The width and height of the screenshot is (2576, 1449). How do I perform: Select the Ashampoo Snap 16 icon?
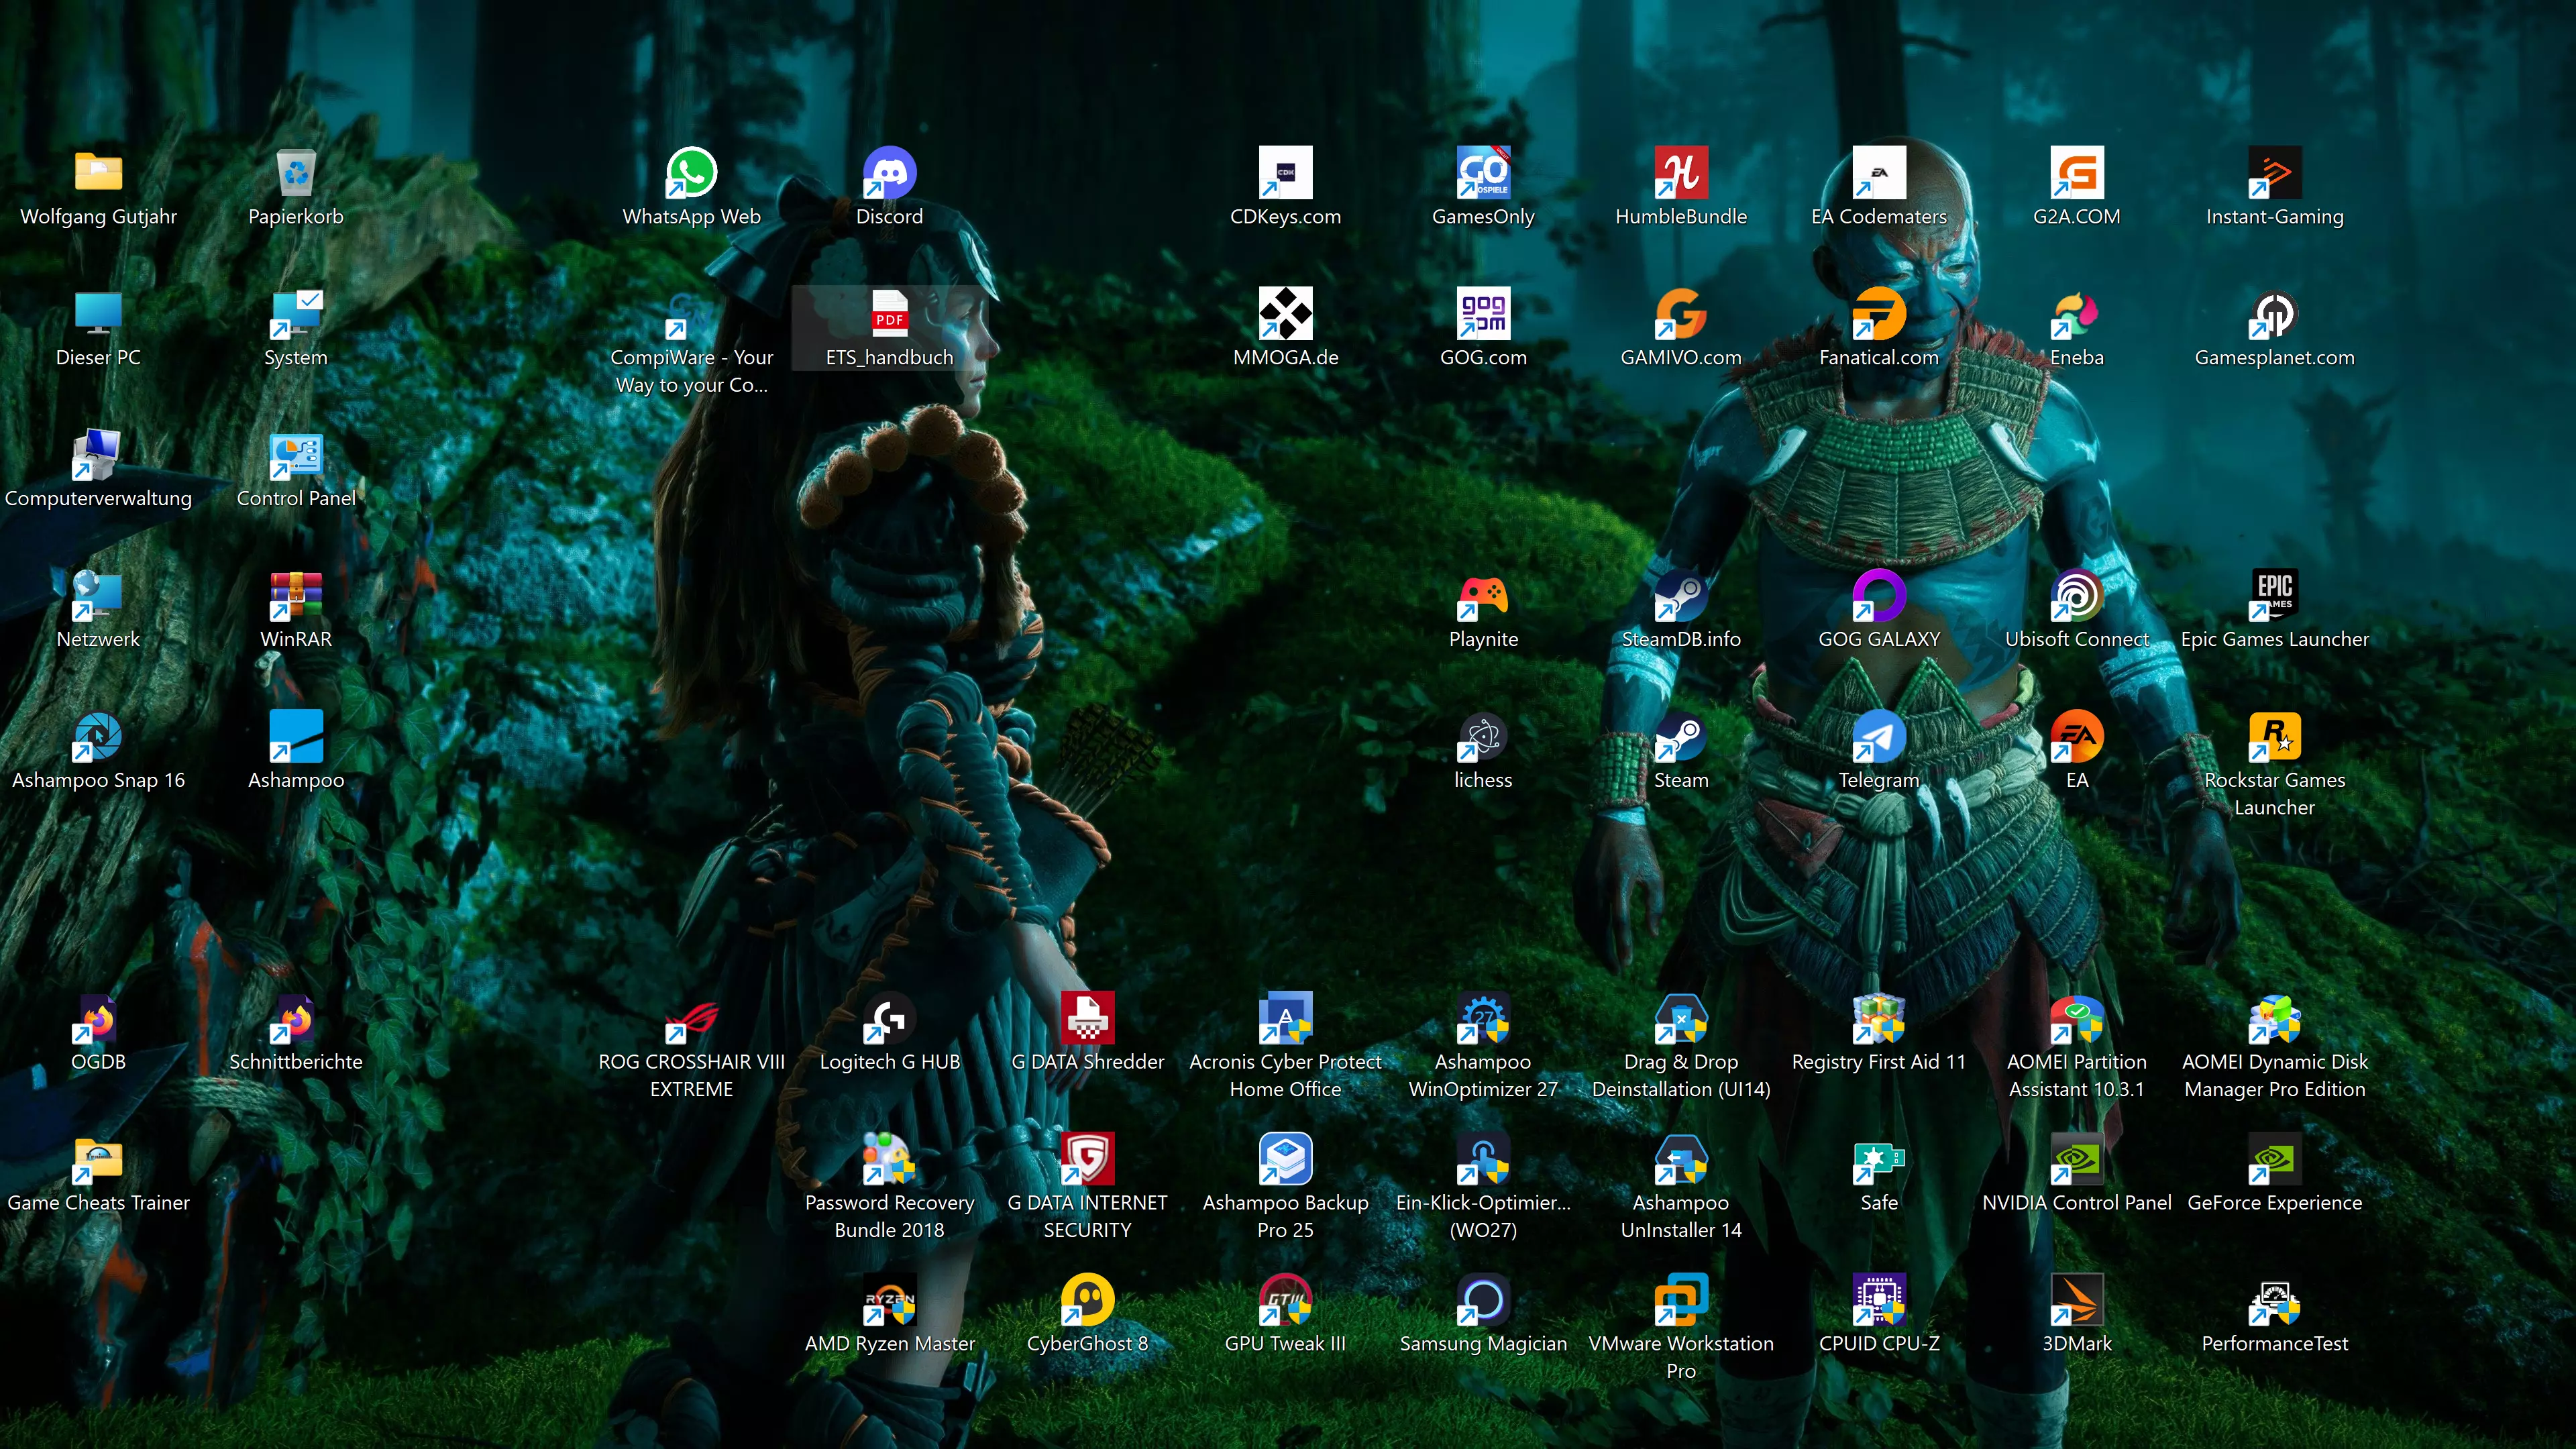point(98,737)
